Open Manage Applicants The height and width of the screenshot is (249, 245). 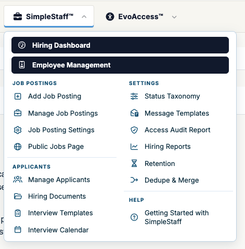click(x=59, y=180)
